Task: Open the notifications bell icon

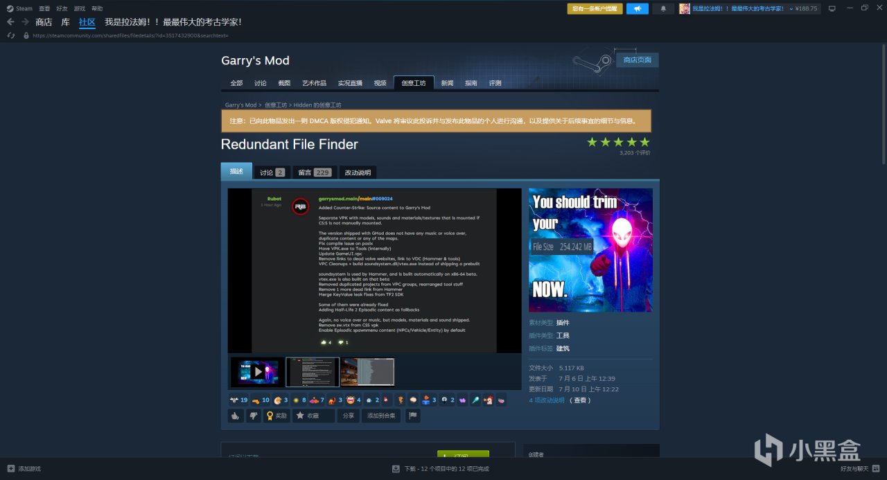Action: (x=663, y=8)
